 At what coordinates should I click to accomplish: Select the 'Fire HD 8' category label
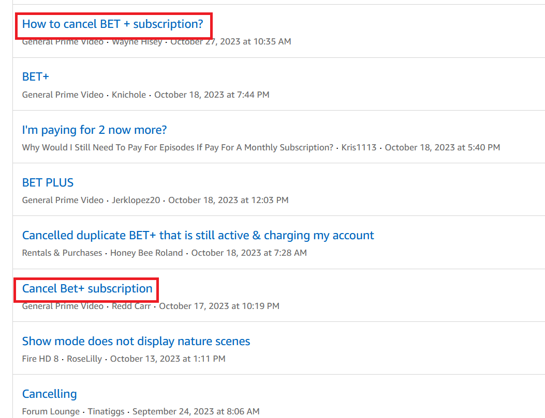click(40, 359)
